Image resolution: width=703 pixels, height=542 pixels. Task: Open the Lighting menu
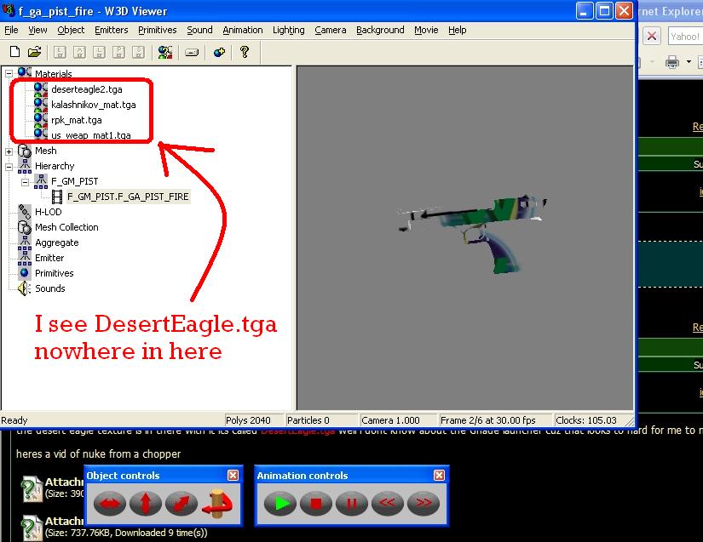tap(288, 30)
